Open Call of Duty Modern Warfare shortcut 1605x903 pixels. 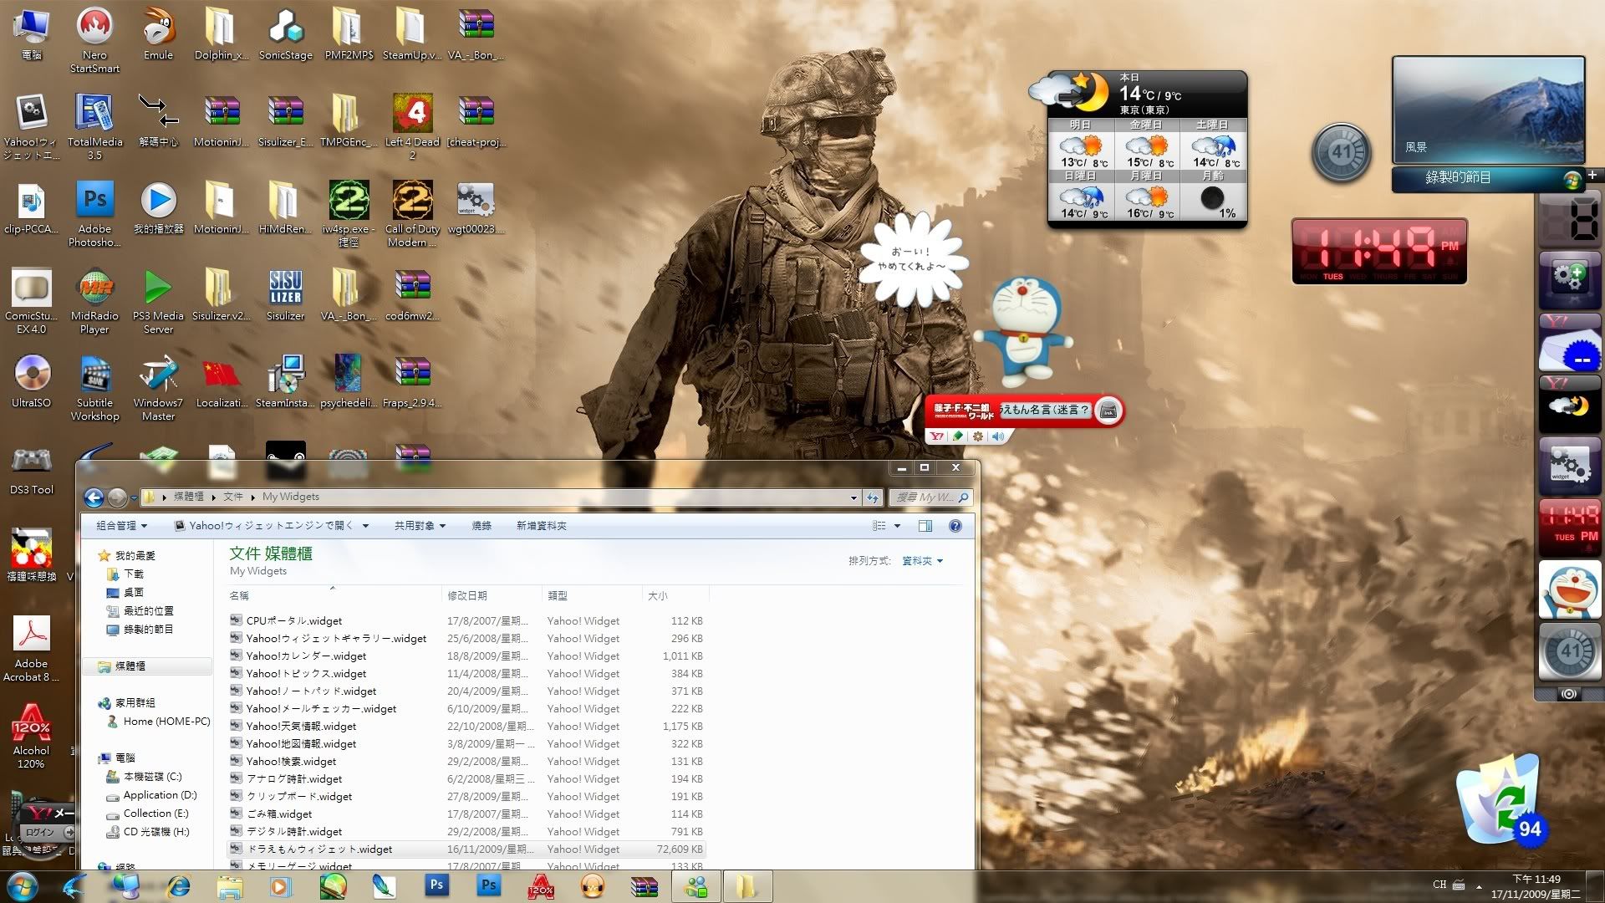412,214
